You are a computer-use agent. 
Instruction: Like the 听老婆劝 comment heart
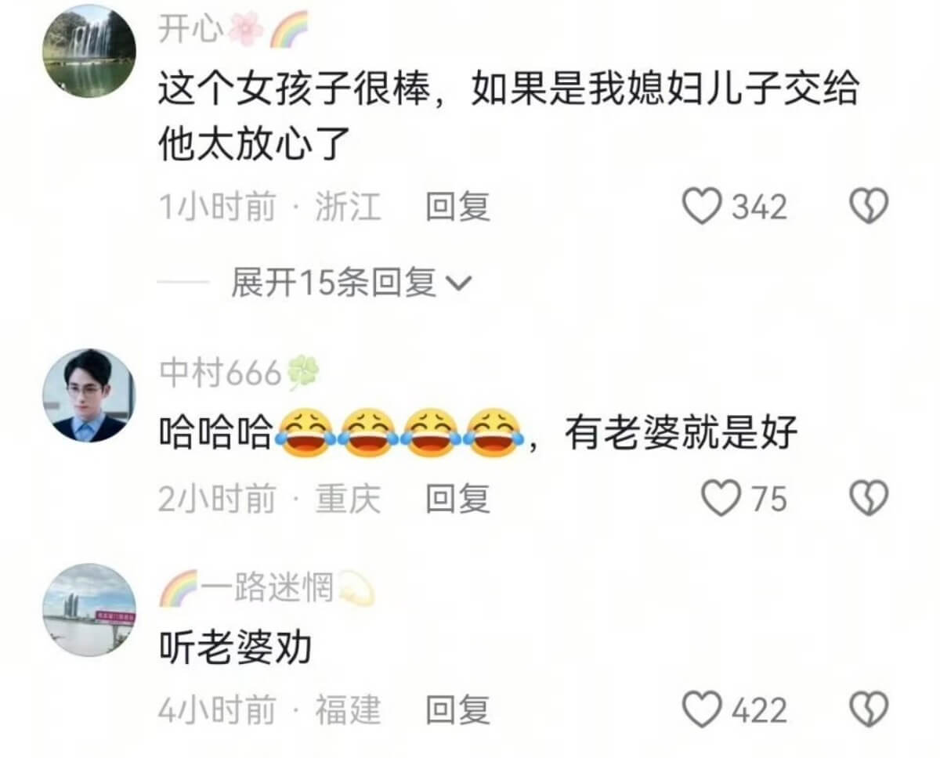click(x=702, y=710)
